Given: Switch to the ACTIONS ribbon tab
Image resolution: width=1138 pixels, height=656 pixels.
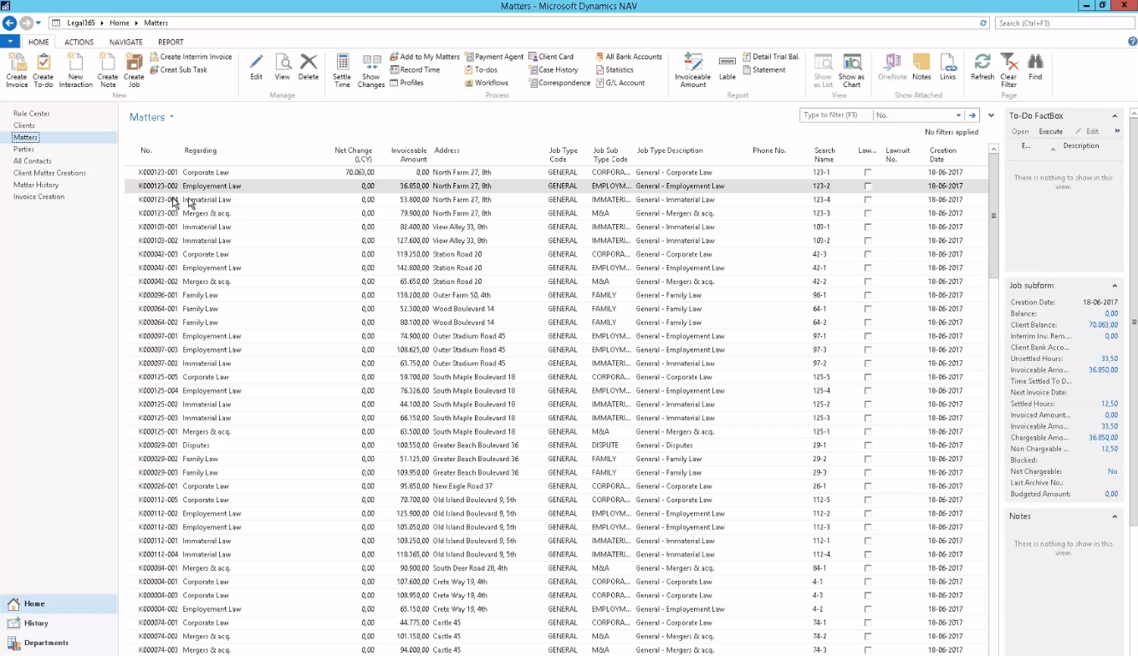Looking at the screenshot, I should [79, 42].
